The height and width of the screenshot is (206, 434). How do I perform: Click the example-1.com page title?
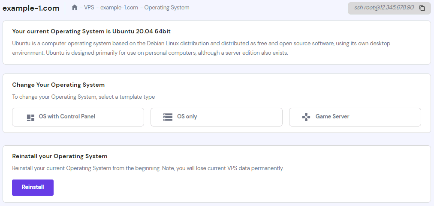31,8
